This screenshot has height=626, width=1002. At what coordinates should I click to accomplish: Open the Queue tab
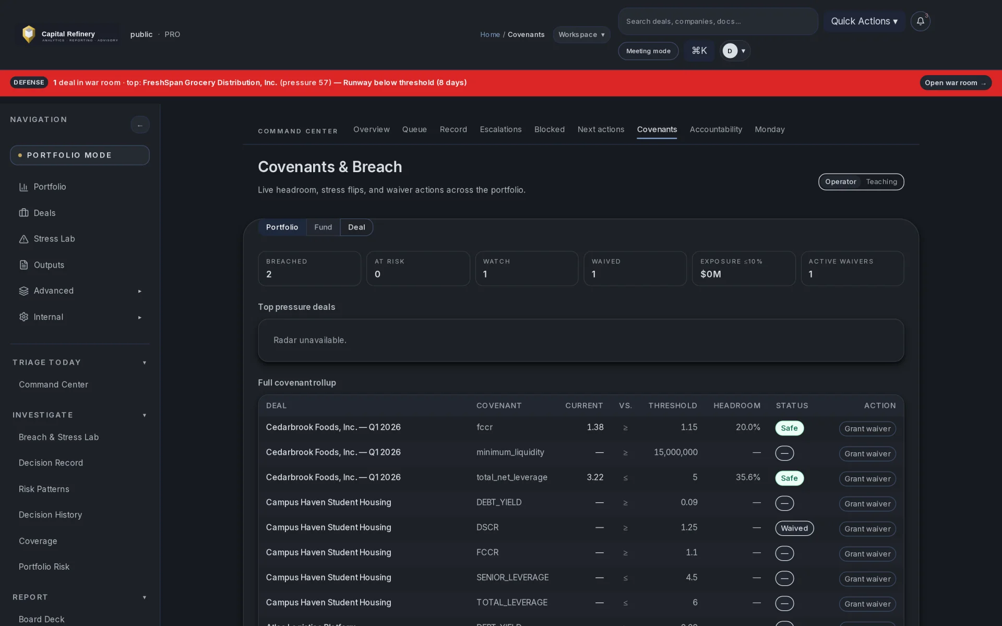pos(414,129)
